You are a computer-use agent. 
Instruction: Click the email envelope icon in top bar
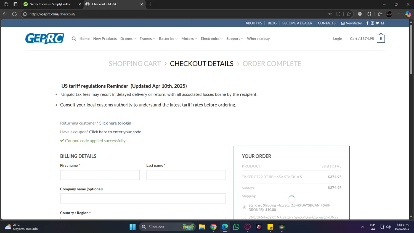click(x=382, y=23)
